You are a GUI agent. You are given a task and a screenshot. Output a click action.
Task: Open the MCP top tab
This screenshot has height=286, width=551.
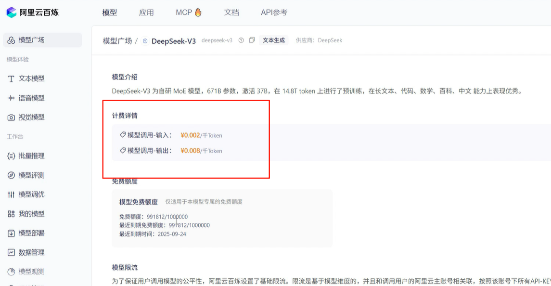click(x=189, y=13)
